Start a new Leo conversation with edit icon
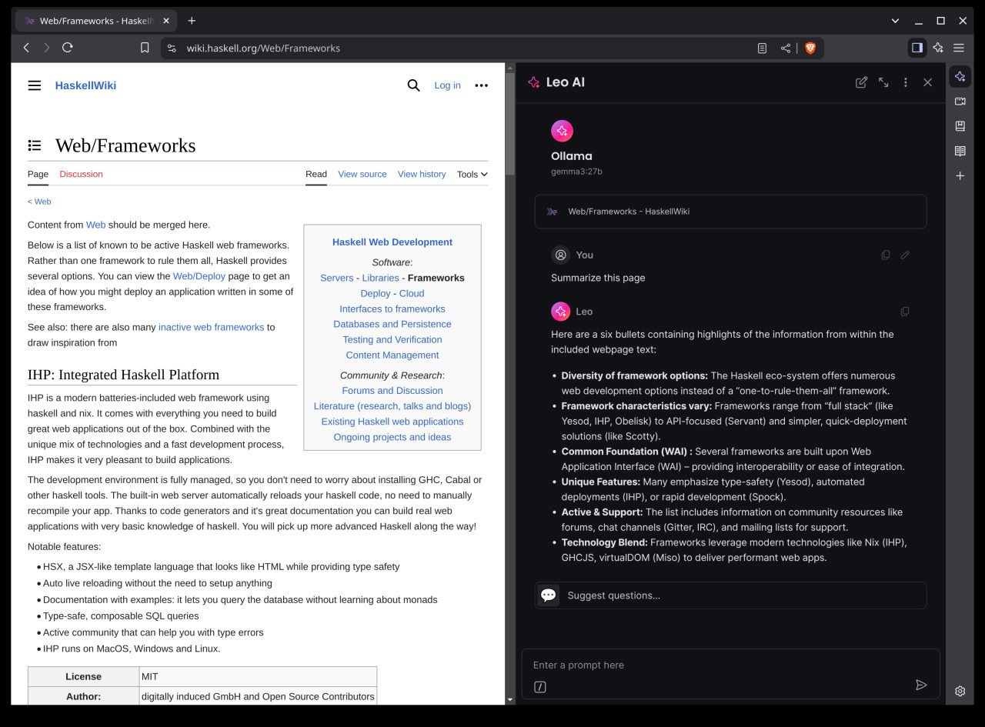This screenshot has height=727, width=985. tap(861, 82)
